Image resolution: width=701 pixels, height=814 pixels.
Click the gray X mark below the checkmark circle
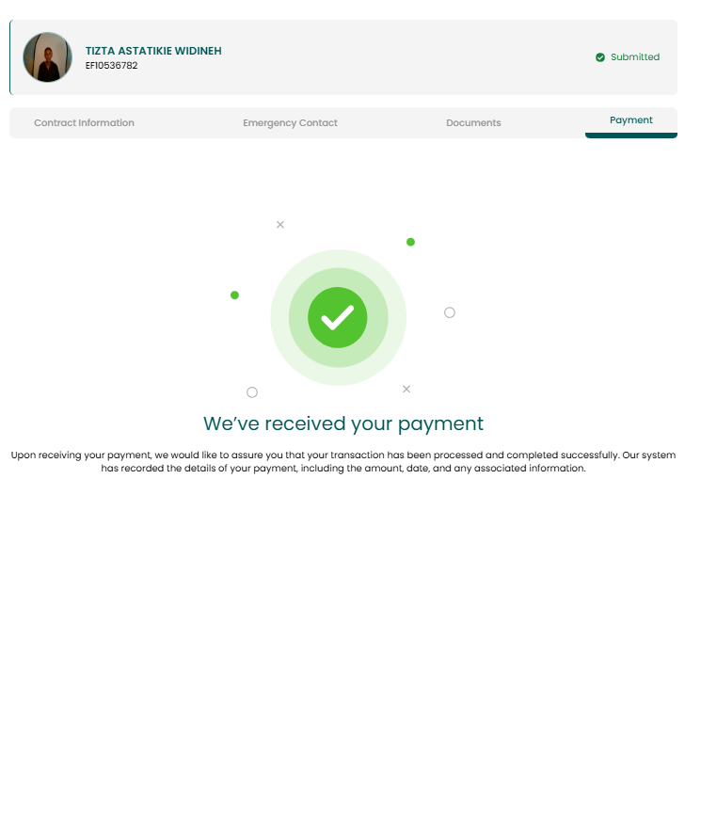coord(406,389)
